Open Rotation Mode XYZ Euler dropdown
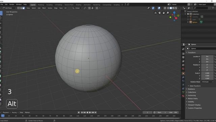 [x=208, y=82]
